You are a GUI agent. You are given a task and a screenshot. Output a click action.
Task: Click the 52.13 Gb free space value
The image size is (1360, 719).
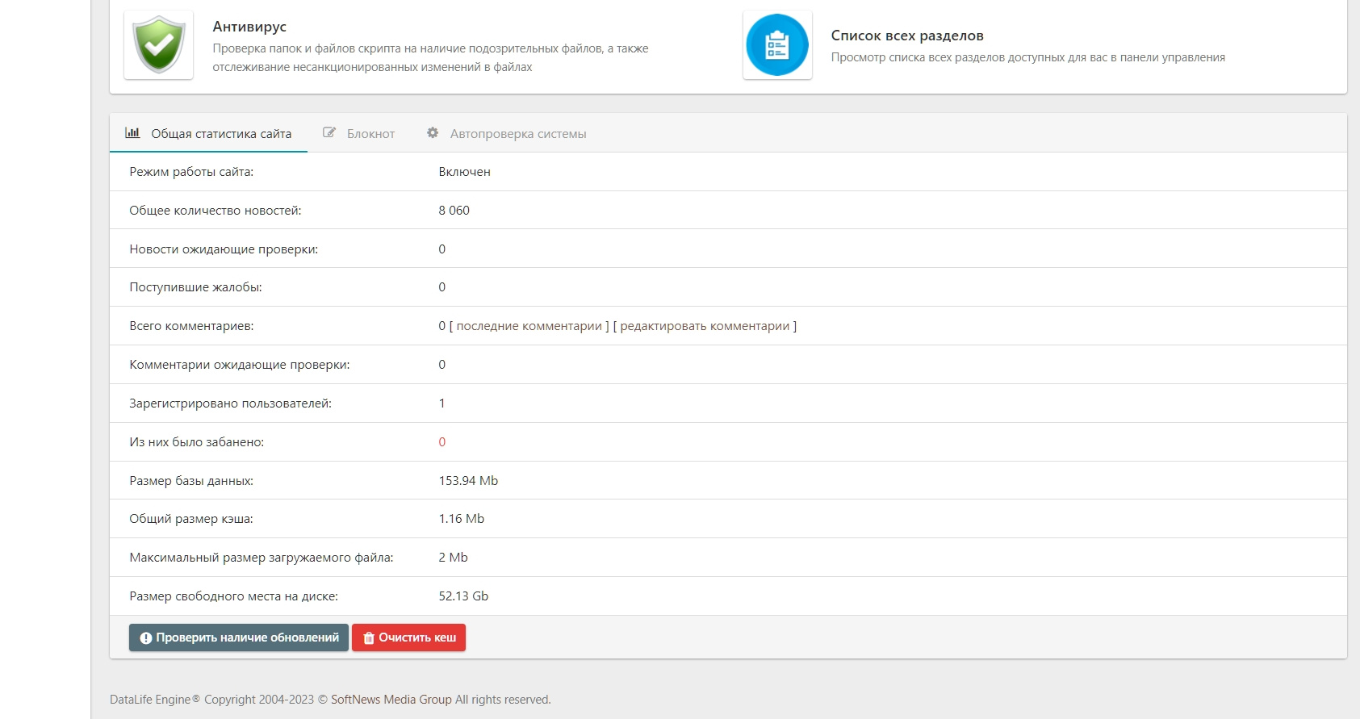point(463,596)
